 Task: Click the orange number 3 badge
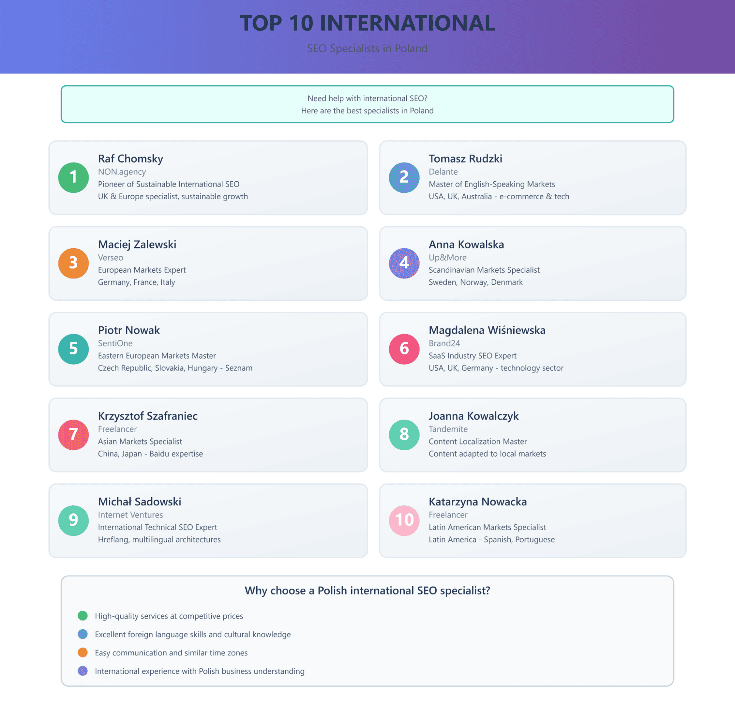[x=74, y=263]
